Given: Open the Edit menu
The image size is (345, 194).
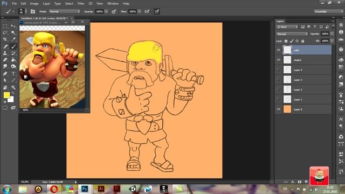Looking at the screenshot, I should click(x=23, y=4).
